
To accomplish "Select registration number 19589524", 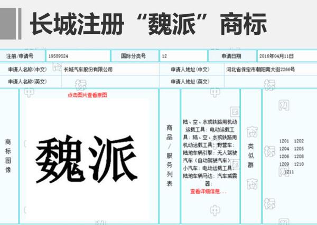I will click(x=58, y=56).
